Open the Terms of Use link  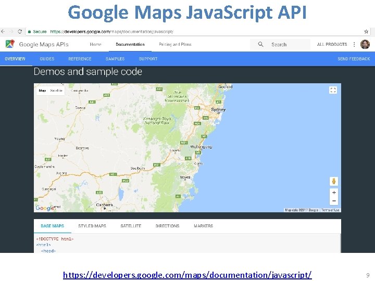coord(330,210)
